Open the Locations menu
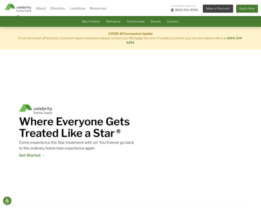The image size is (261, 208). [x=77, y=8]
